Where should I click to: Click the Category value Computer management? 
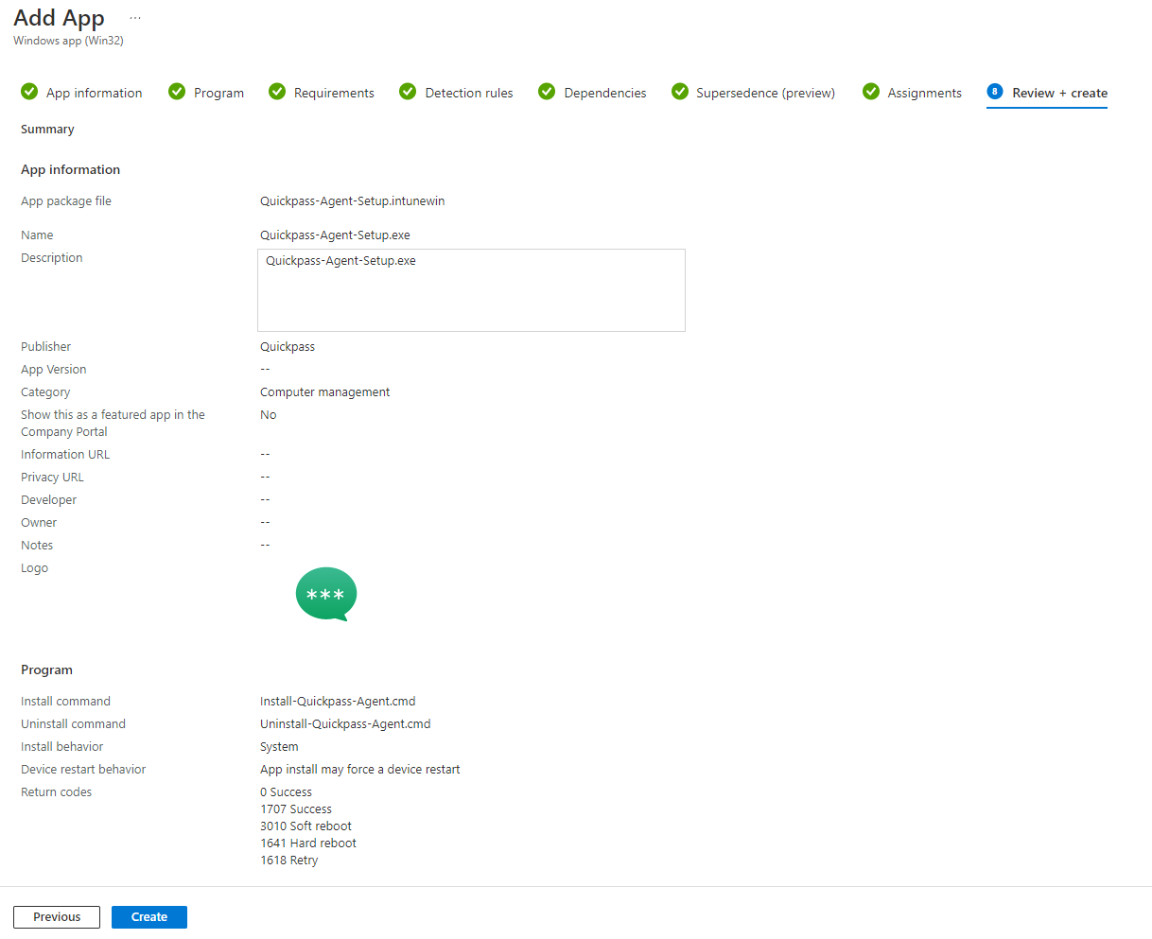[324, 392]
